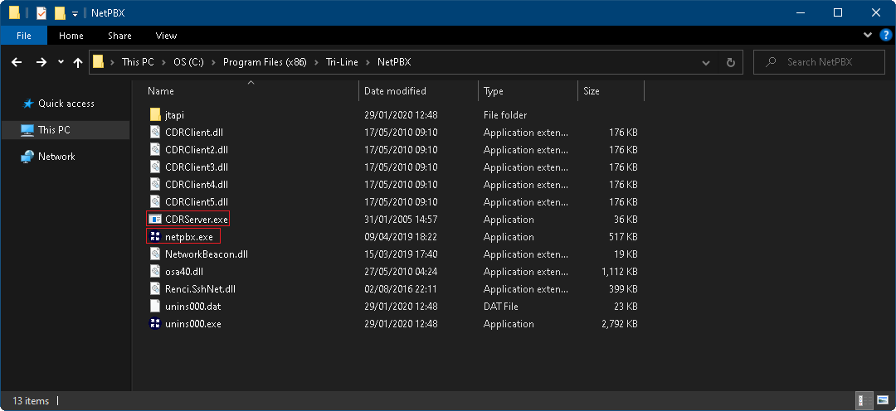The height and width of the screenshot is (411, 896).
Task: Sort by the Date modified column header
Action: click(395, 91)
